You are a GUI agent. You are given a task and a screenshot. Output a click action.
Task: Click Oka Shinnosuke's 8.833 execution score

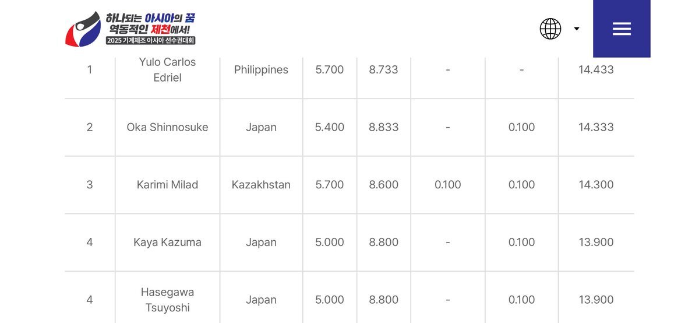point(384,127)
